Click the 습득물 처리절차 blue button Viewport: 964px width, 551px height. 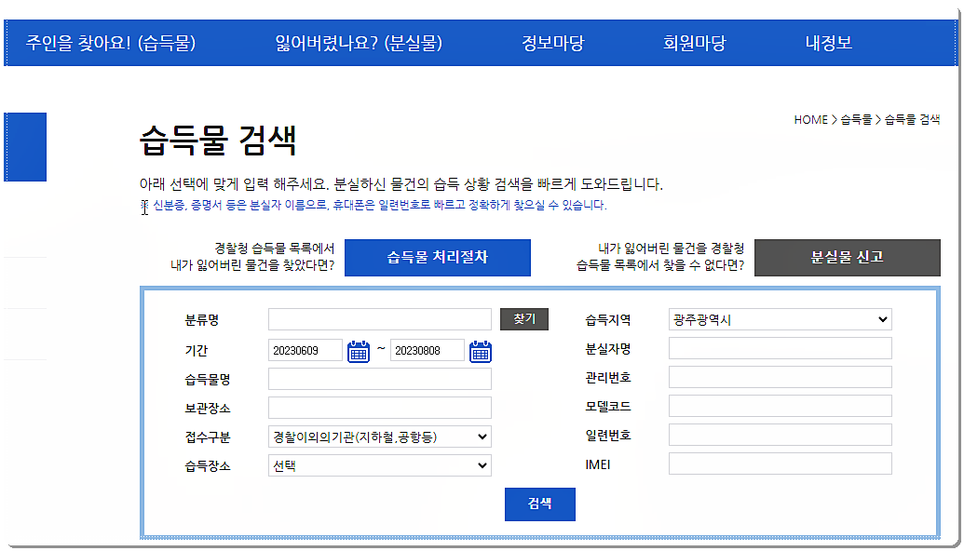click(x=437, y=257)
